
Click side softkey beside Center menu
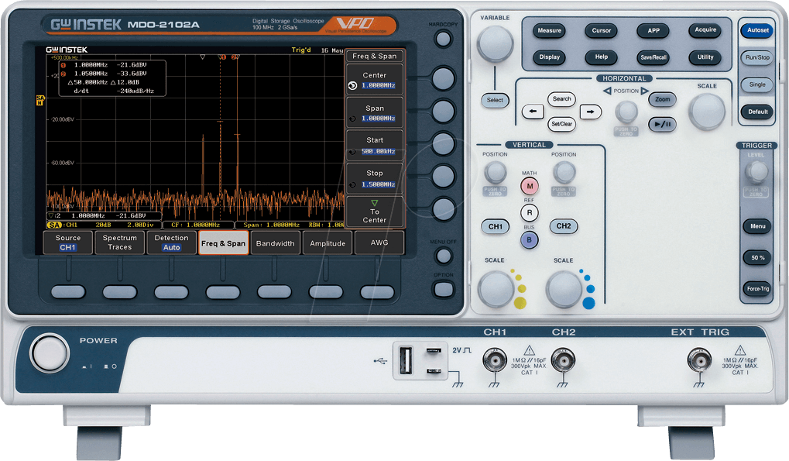(x=444, y=78)
